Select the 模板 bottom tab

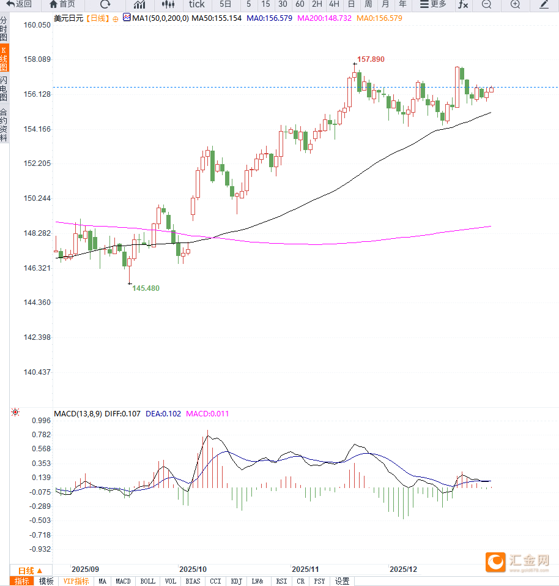46,581
